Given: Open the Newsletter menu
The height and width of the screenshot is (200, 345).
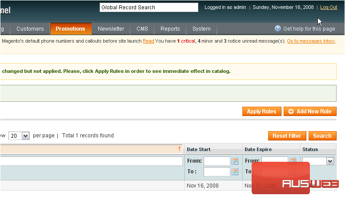Looking at the screenshot, I should (111, 29).
